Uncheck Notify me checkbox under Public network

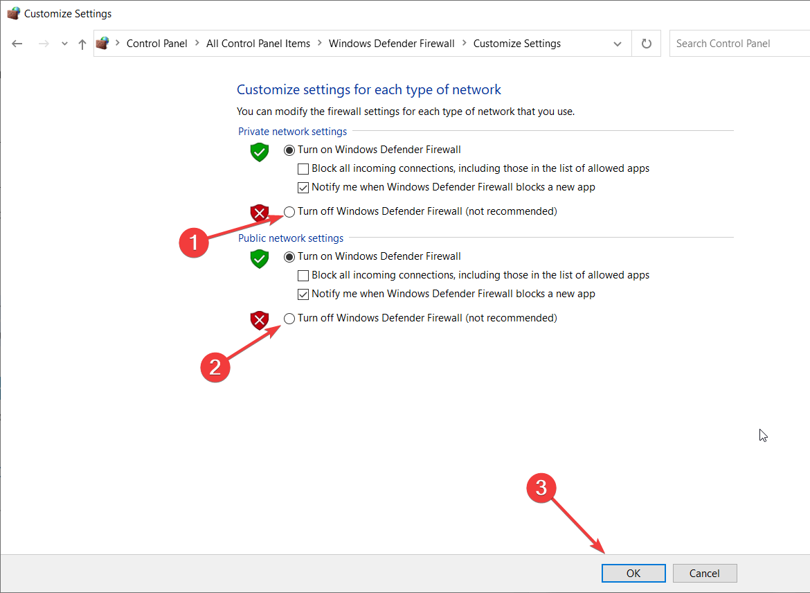coord(303,294)
